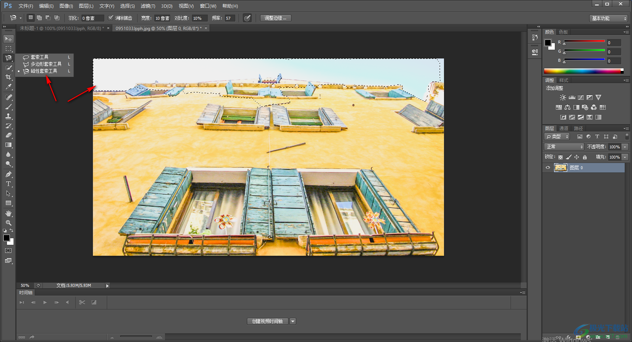This screenshot has width=632, height=342.
Task: Select the Spot Healing Brush tool
Action: click(8, 97)
